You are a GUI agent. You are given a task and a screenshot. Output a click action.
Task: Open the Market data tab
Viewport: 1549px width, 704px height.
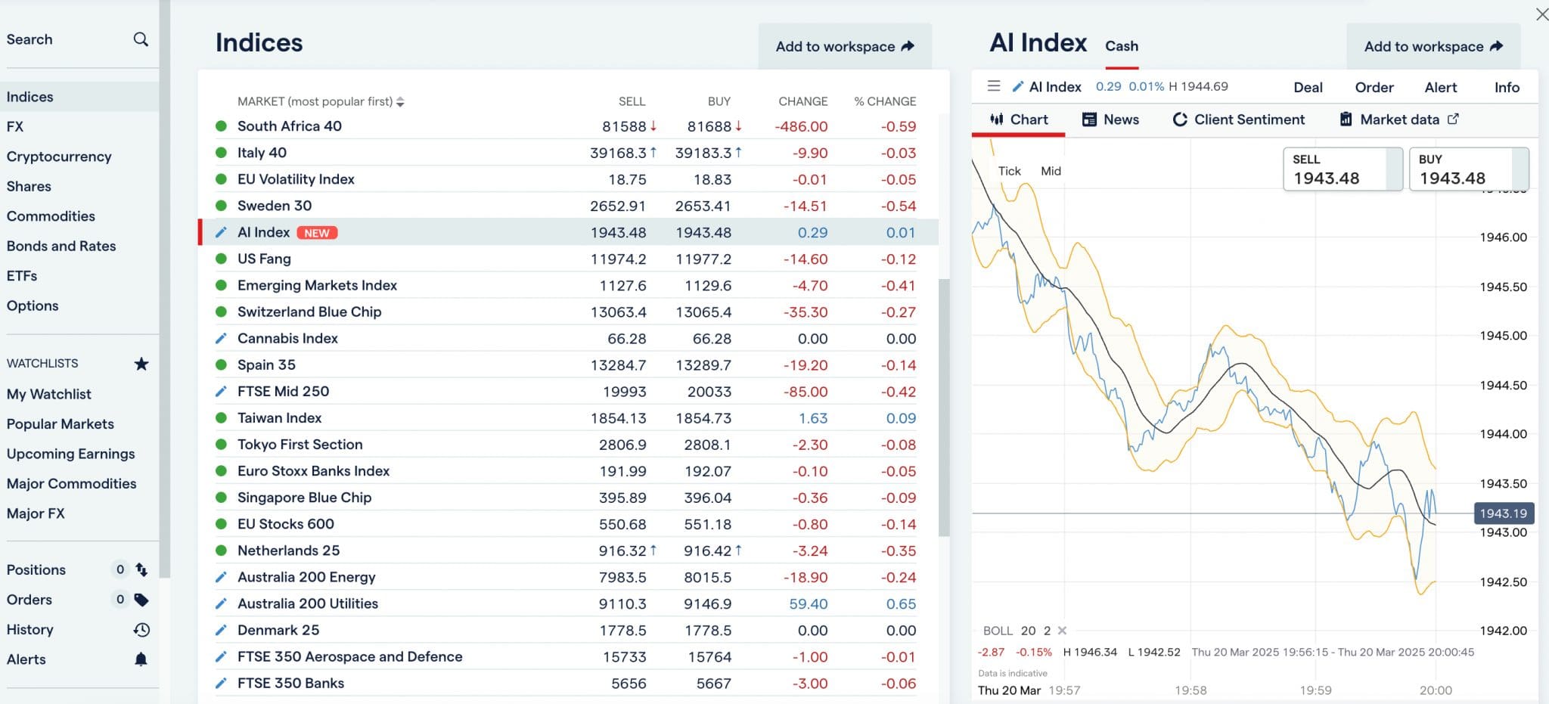1399,119
